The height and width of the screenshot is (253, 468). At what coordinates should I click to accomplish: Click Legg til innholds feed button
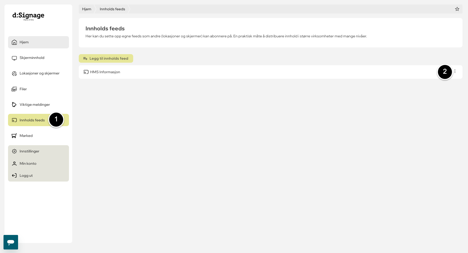[106, 58]
